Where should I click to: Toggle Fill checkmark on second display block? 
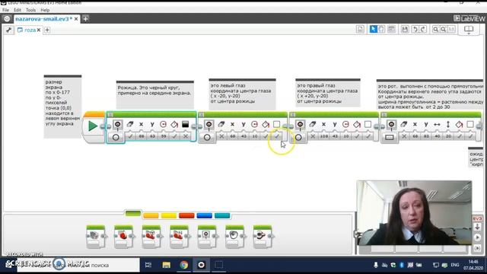click(266, 136)
